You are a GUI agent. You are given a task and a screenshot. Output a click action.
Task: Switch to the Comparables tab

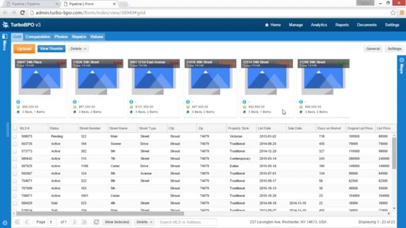coord(38,37)
